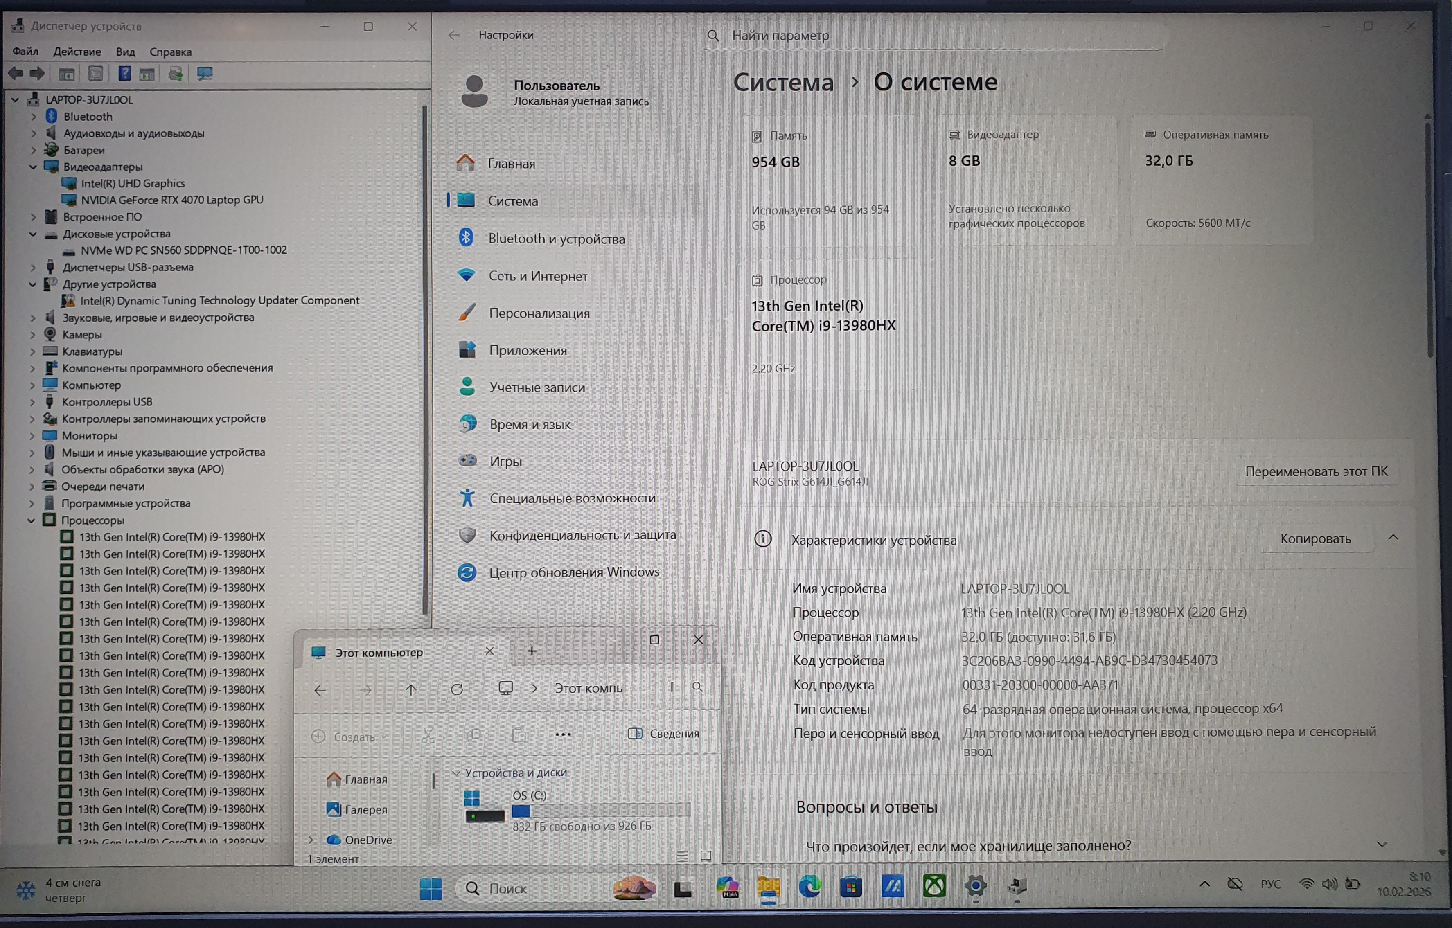Open the Вид menu in Device Manager
The height and width of the screenshot is (928, 1452).
pos(125,52)
